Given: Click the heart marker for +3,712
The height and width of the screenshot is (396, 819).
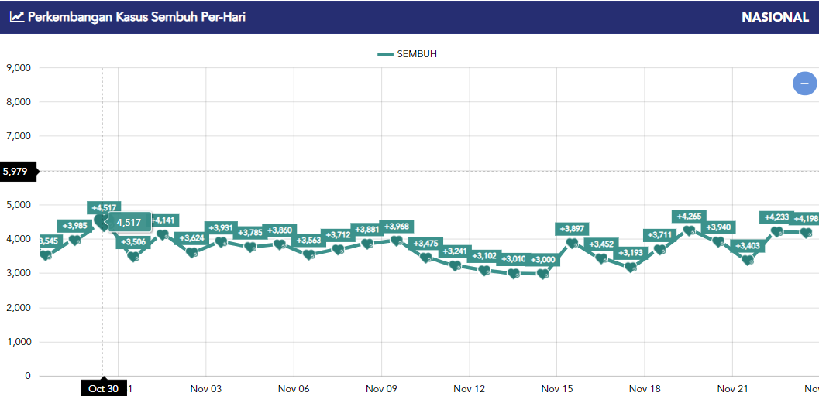Looking at the screenshot, I should tap(338, 250).
